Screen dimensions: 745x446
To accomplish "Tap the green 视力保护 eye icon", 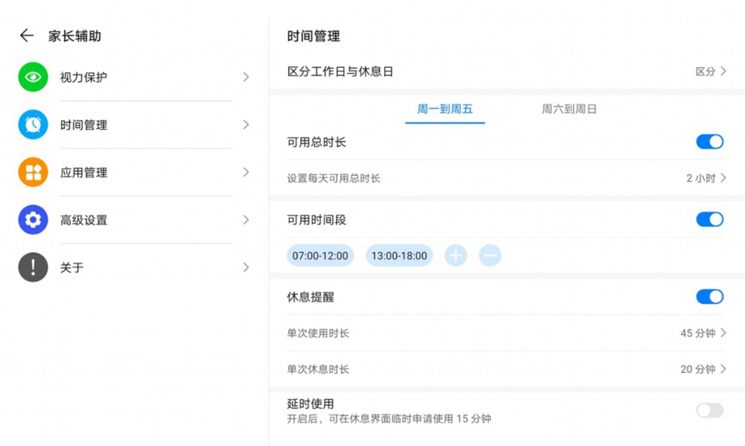I will (x=33, y=77).
